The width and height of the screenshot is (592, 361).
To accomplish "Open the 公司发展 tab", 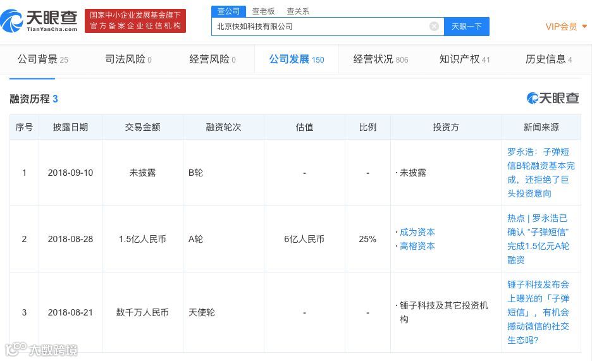I will [297, 59].
